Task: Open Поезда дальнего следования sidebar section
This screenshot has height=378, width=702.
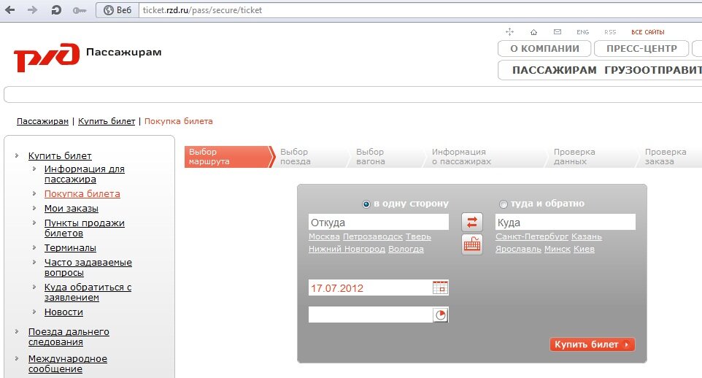Action: [69, 337]
